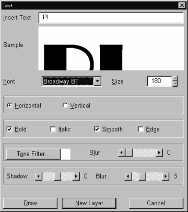Click the top Blur slider's right arrow
188x212 pixels.
(x=159, y=152)
